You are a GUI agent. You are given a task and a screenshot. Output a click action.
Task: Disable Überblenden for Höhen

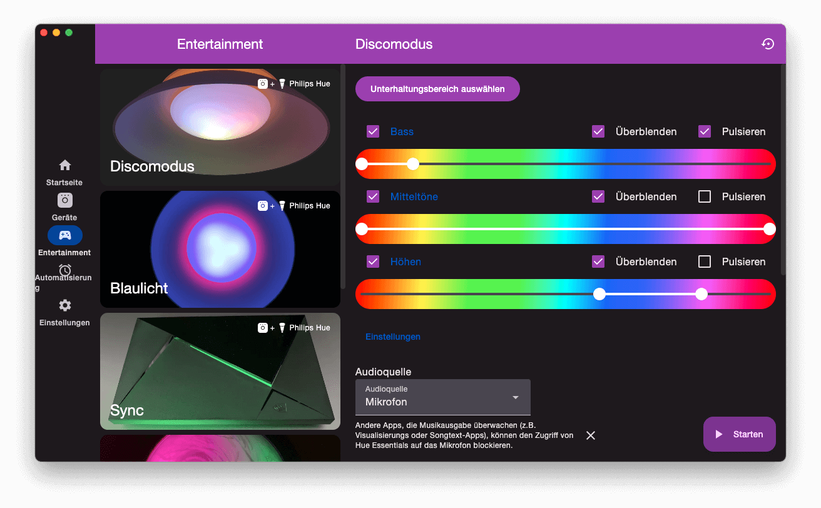[x=598, y=262]
